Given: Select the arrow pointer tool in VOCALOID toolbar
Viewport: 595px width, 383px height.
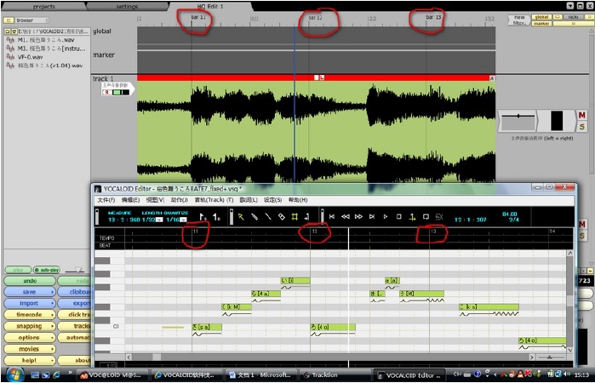Looking at the screenshot, I should 241,217.
